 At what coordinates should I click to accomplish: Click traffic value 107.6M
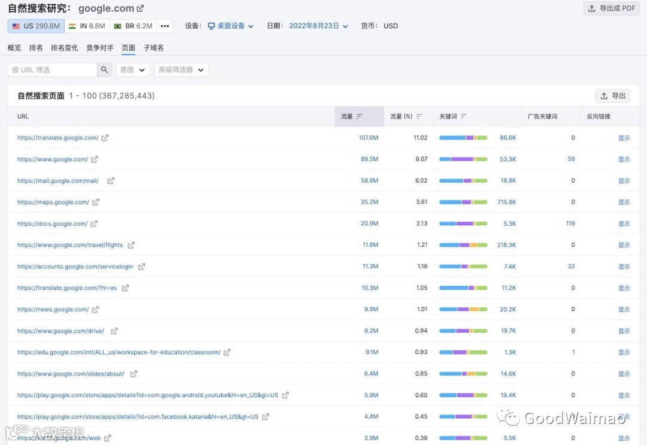coord(368,138)
